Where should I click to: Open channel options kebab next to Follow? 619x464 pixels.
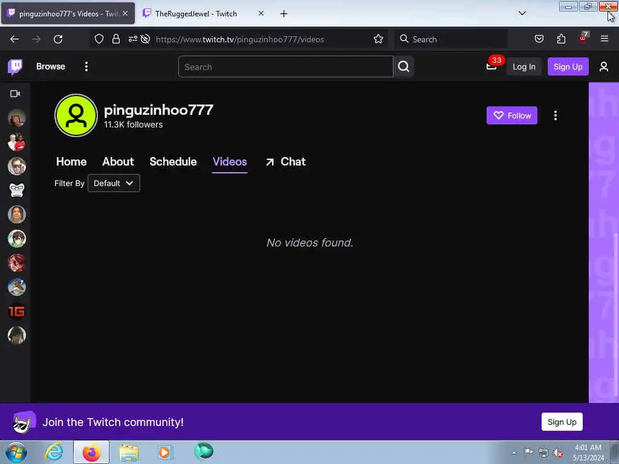point(555,115)
